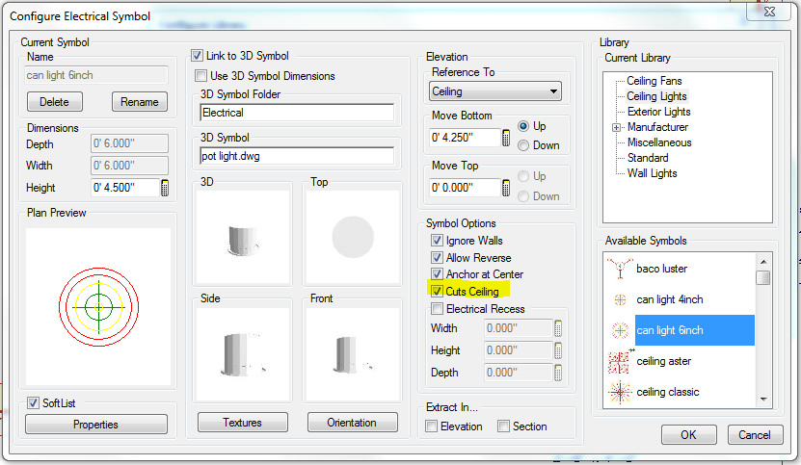Open symbol Properties button
This screenshot has width=801, height=465.
click(x=96, y=425)
